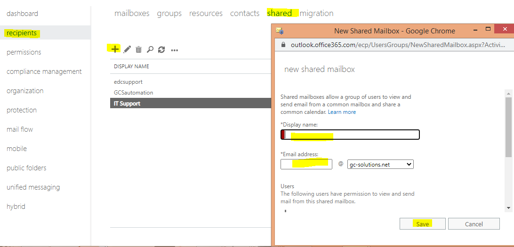Switch to the groups tab
Screen dimensions: 514x247
point(169,14)
